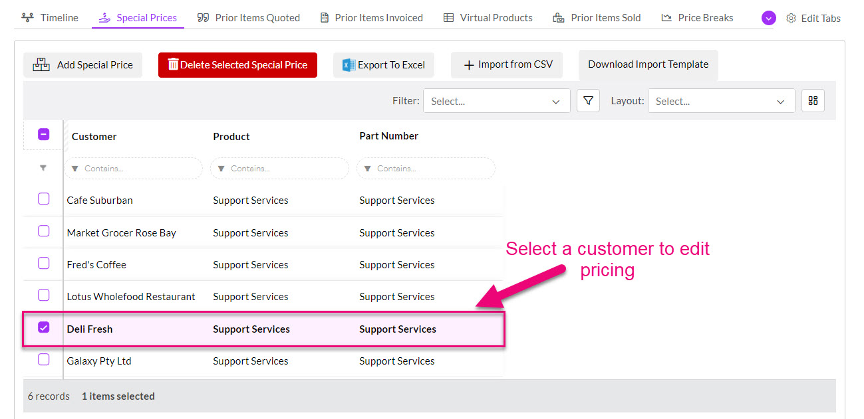This screenshot has width=864, height=419.
Task: Click the plus icon in Import from CSV
Action: (469, 65)
